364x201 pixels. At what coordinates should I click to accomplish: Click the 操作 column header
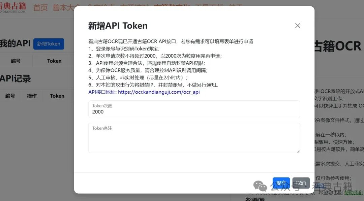[x=32, y=96]
